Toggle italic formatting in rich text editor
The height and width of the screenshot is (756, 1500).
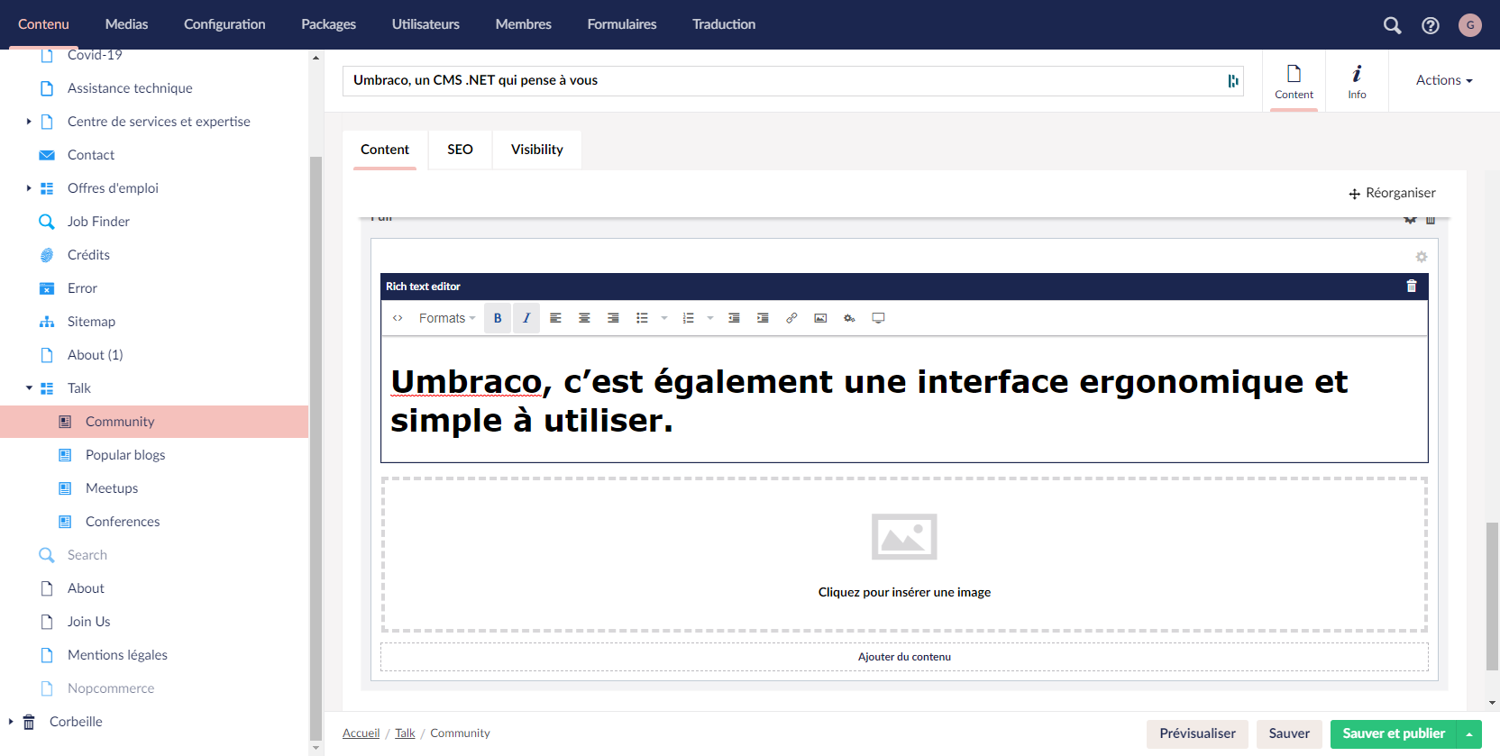coord(526,318)
